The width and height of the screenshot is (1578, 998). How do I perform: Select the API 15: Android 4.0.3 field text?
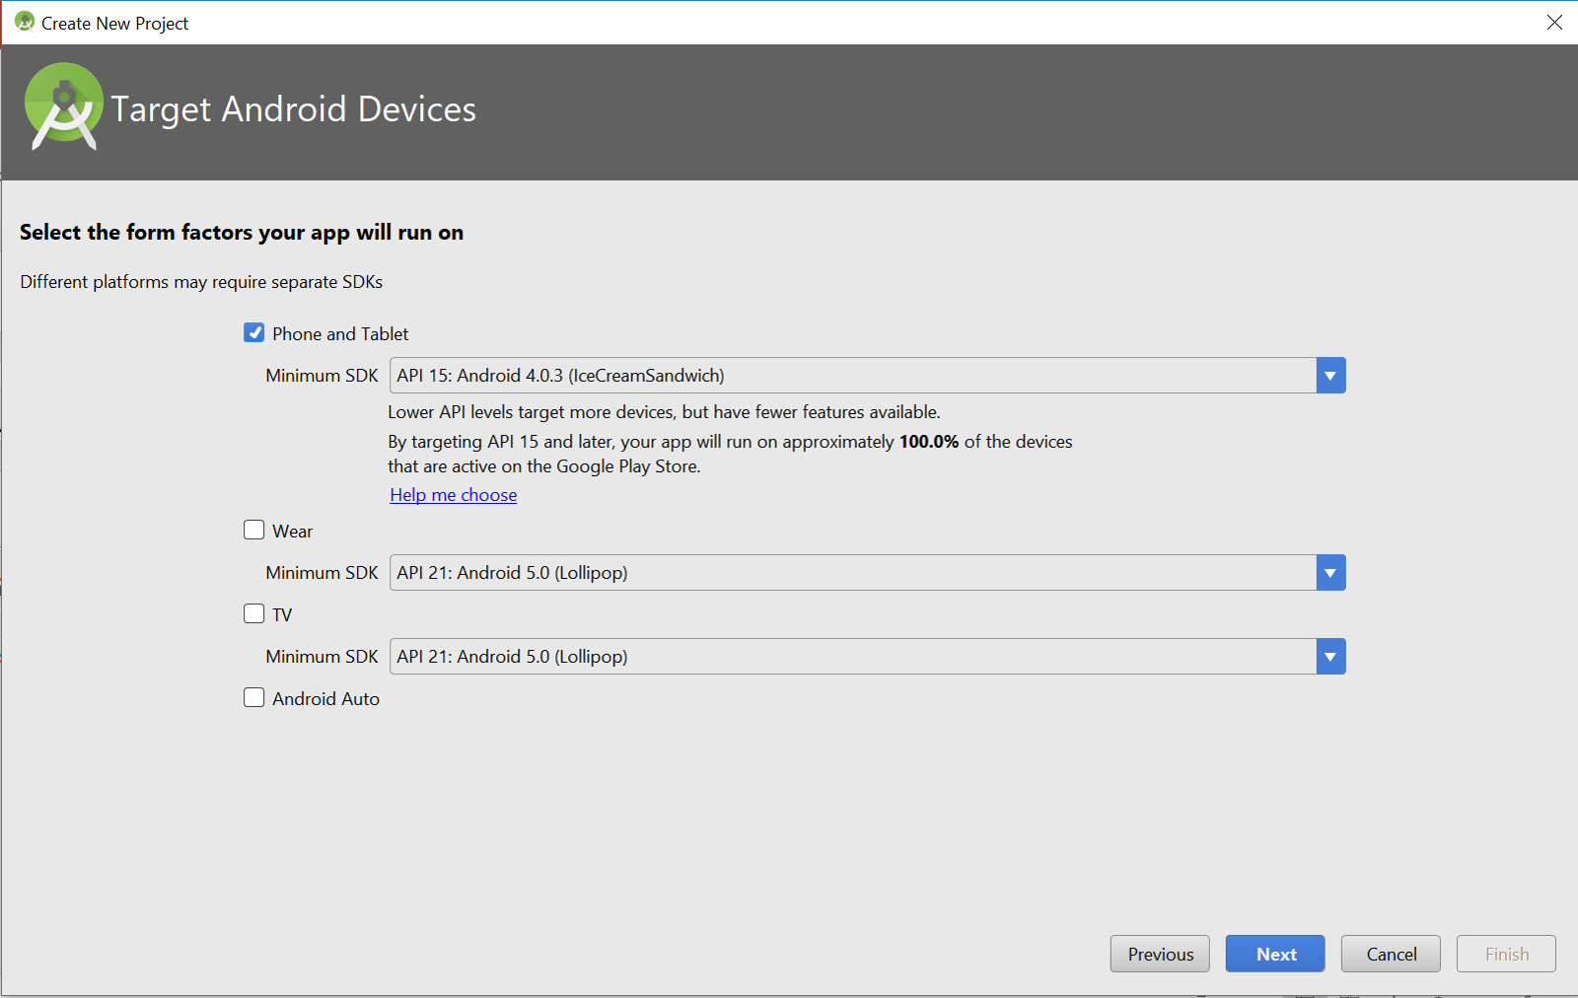[x=690, y=375]
